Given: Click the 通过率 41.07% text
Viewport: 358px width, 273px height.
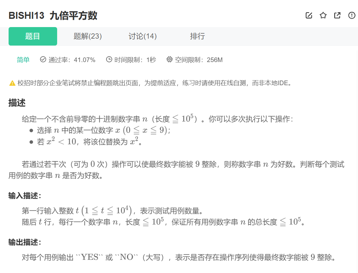Looking at the screenshot, I should pos(72,60).
